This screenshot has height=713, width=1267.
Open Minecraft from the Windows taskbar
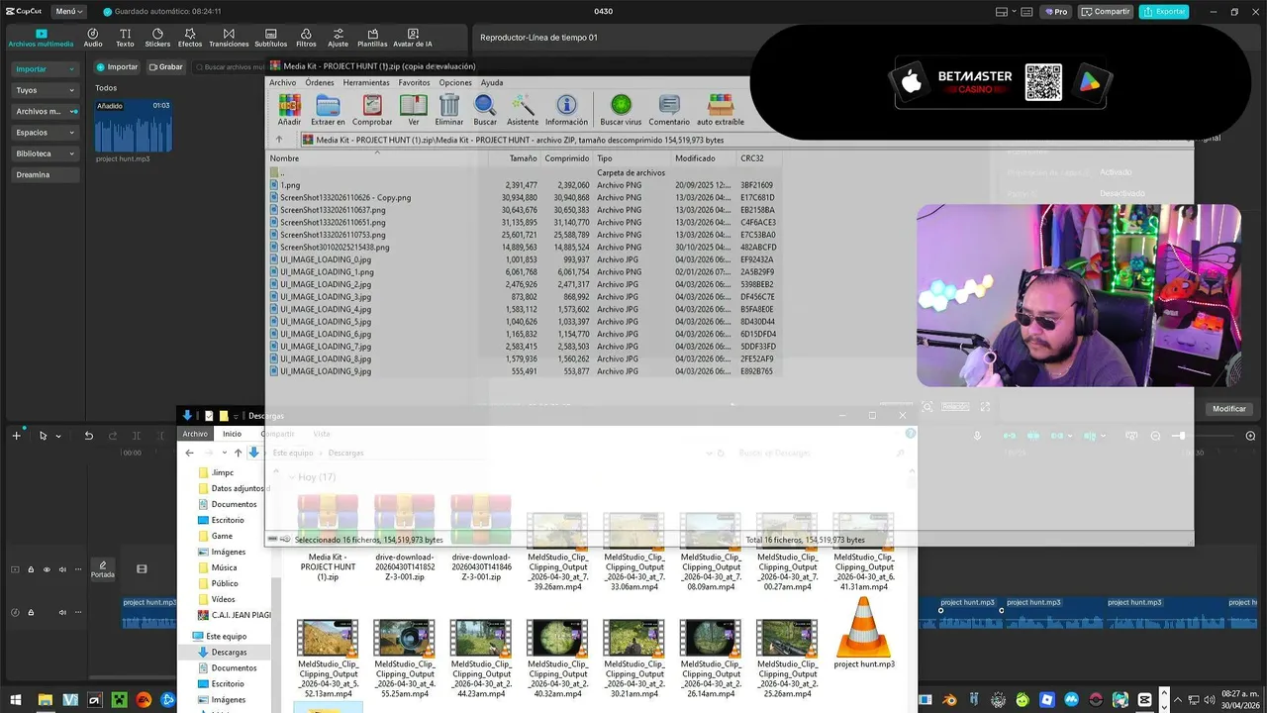119,700
